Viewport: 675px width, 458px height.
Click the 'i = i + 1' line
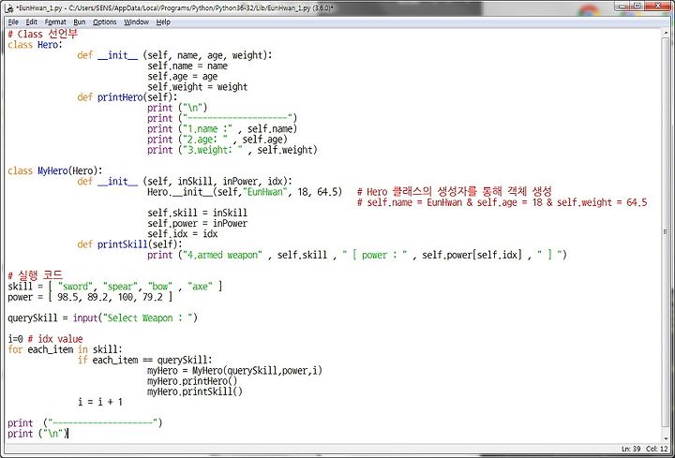[100, 402]
